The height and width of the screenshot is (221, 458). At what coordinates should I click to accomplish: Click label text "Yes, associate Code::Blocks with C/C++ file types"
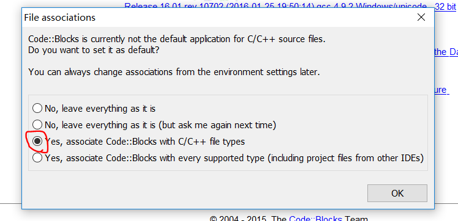[x=145, y=142]
